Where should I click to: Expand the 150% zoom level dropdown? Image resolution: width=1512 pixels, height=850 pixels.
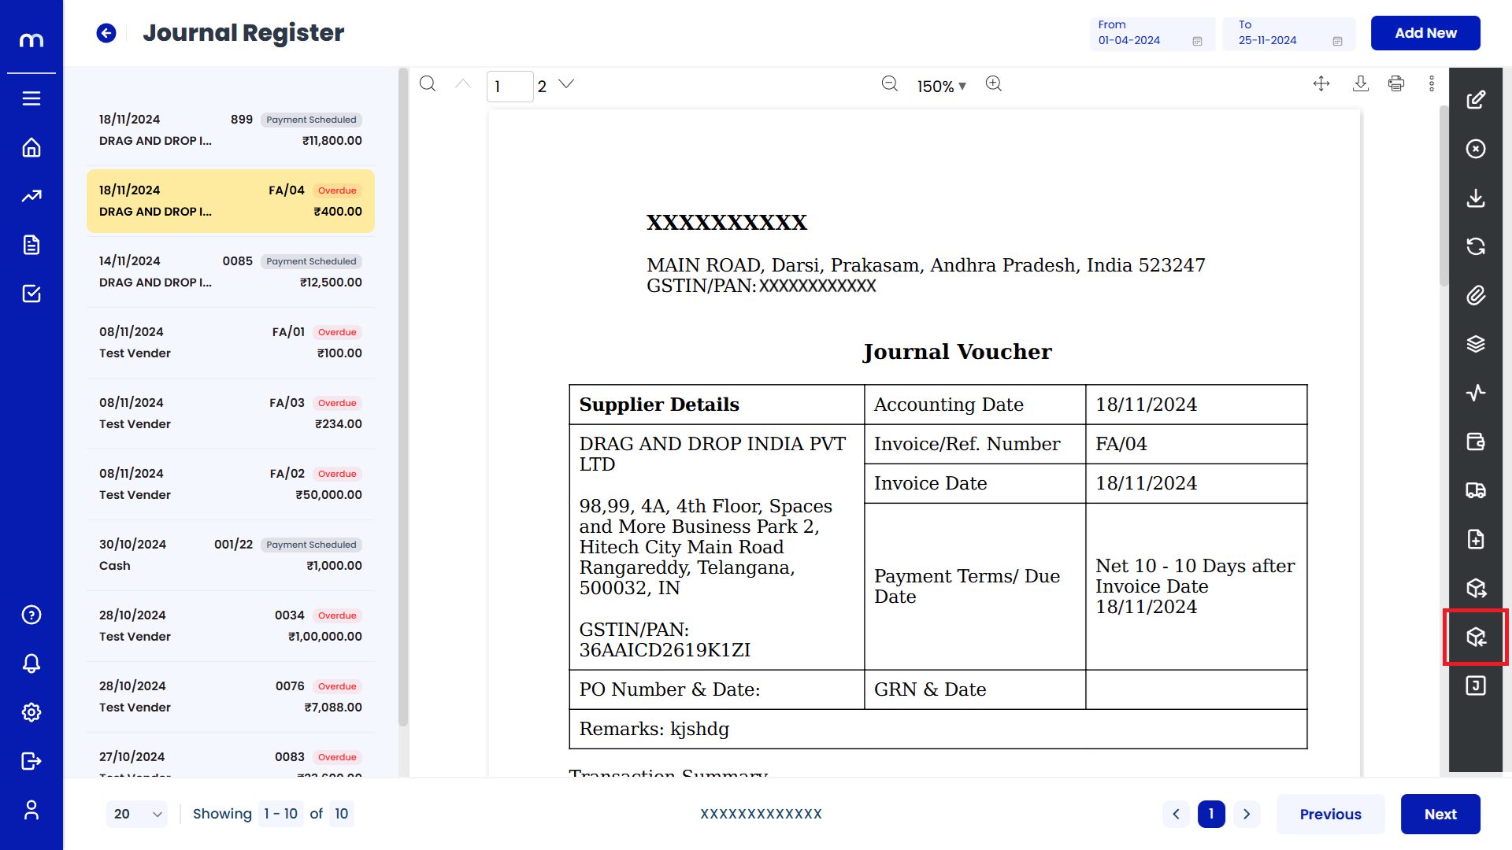942,87
